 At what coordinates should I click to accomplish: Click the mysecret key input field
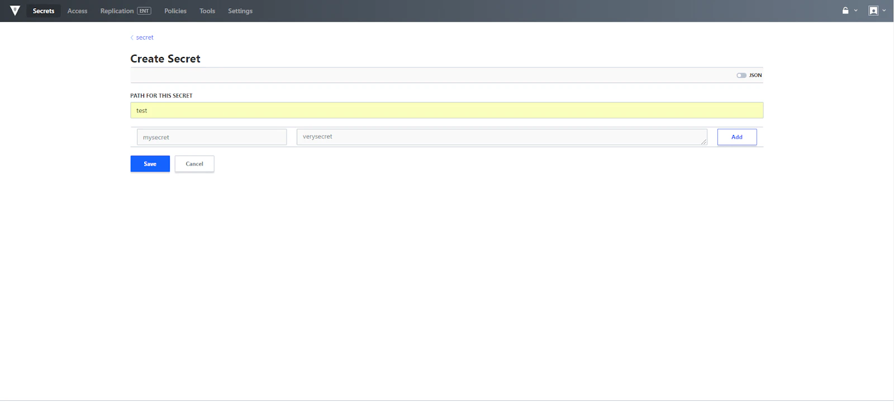coord(212,137)
